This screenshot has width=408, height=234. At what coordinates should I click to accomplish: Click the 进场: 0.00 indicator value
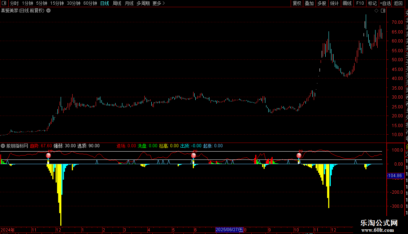(x=126, y=146)
